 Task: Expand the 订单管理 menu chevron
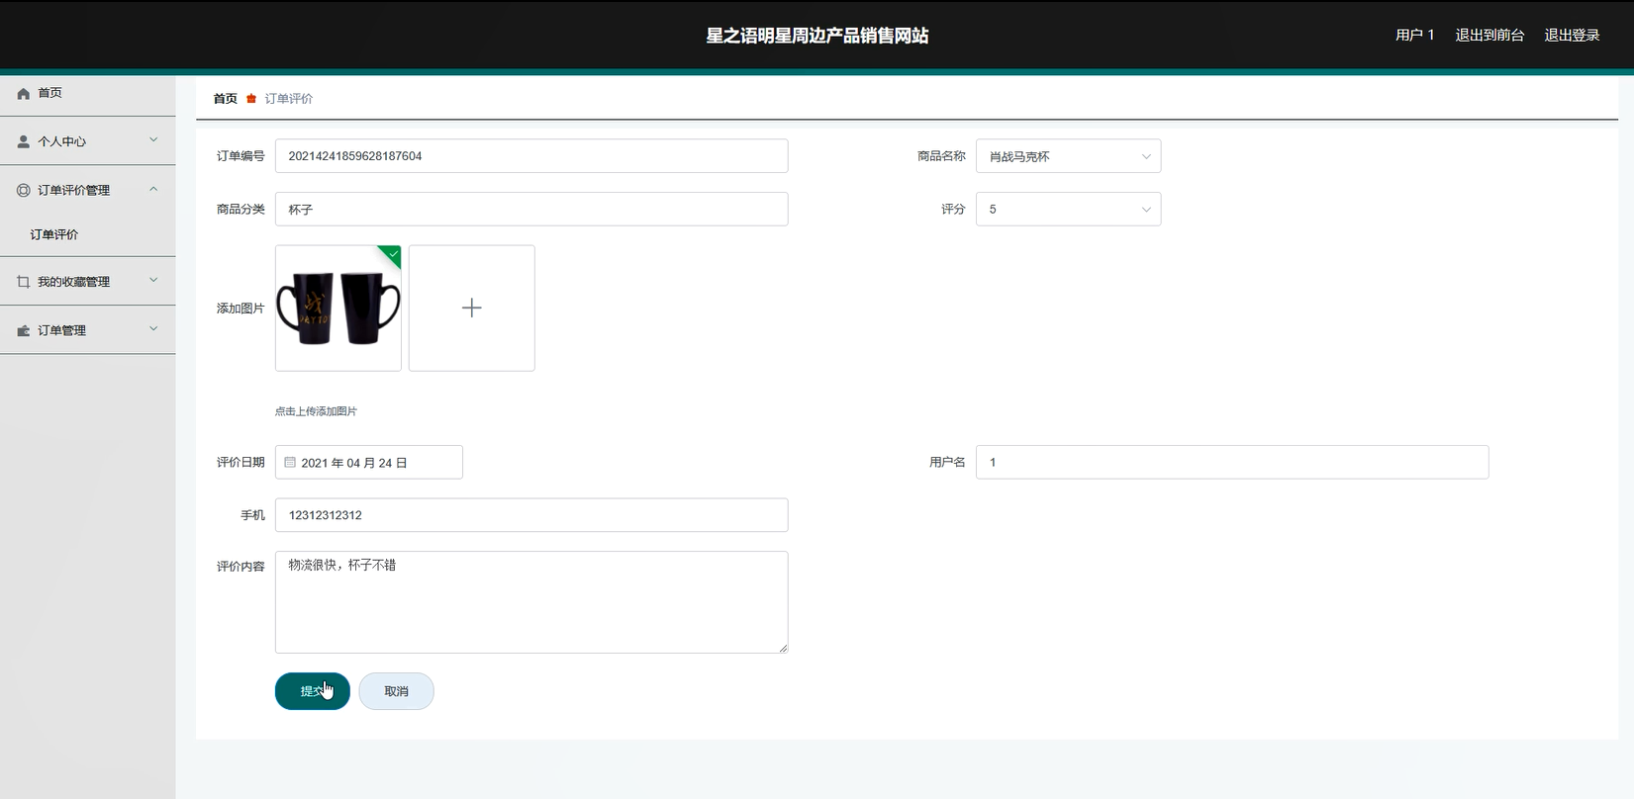[153, 329]
